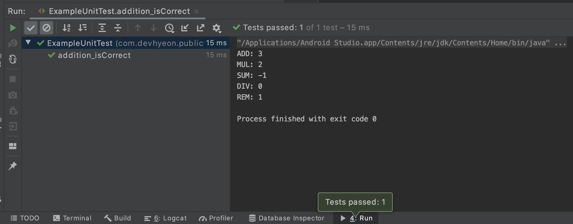Viewport: 573px width, 224px height.
Task: Open test runner settings gear
Action: (x=216, y=28)
